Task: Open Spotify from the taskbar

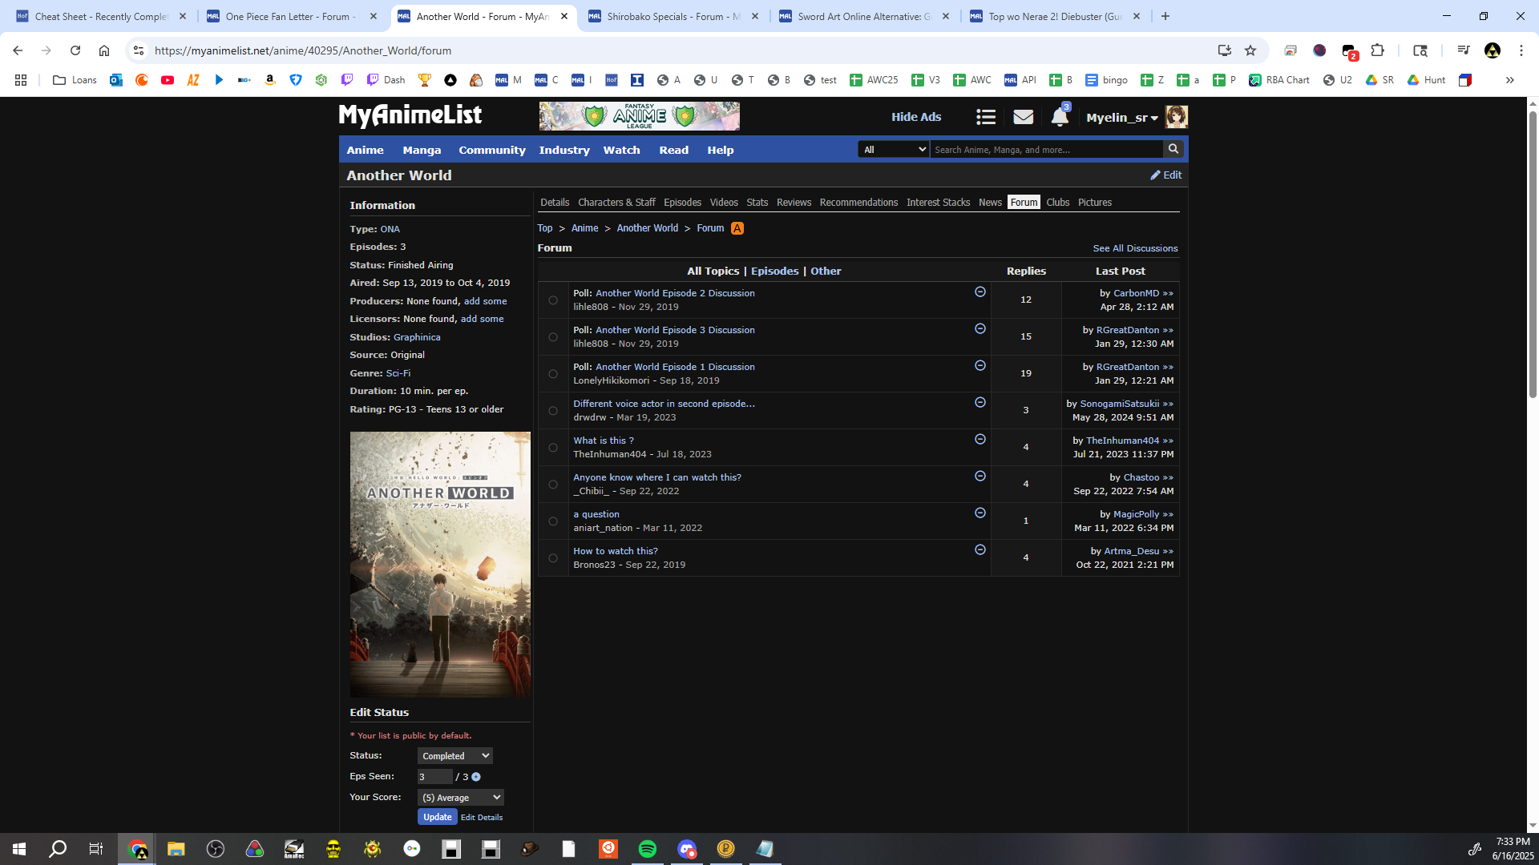Action: tap(647, 849)
